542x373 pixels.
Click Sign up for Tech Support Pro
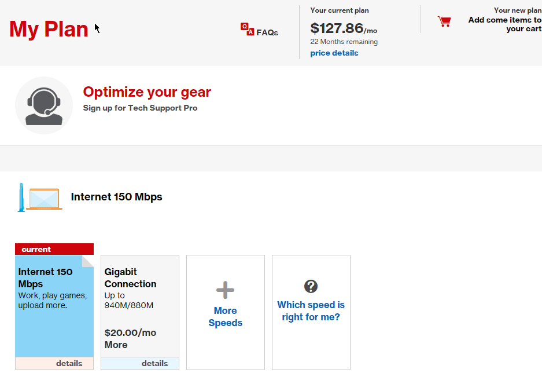[x=140, y=108]
